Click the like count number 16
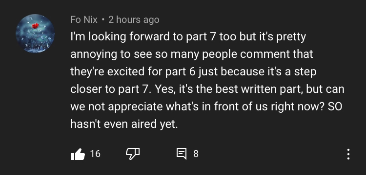 point(95,154)
